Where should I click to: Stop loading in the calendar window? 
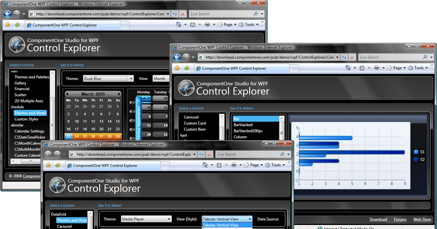[x=182, y=14]
